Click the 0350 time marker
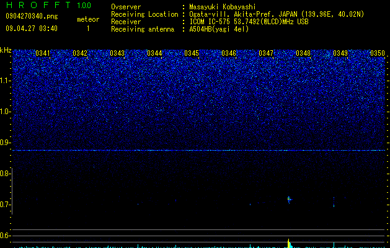 coord(378,53)
